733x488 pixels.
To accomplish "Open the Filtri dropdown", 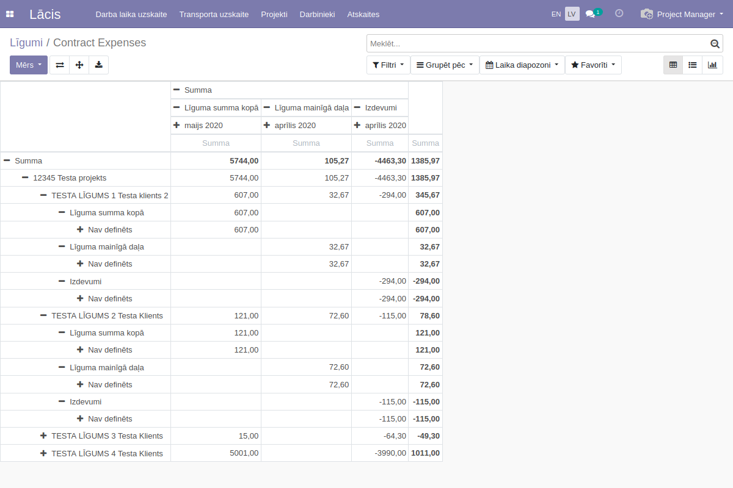I will 388,65.
